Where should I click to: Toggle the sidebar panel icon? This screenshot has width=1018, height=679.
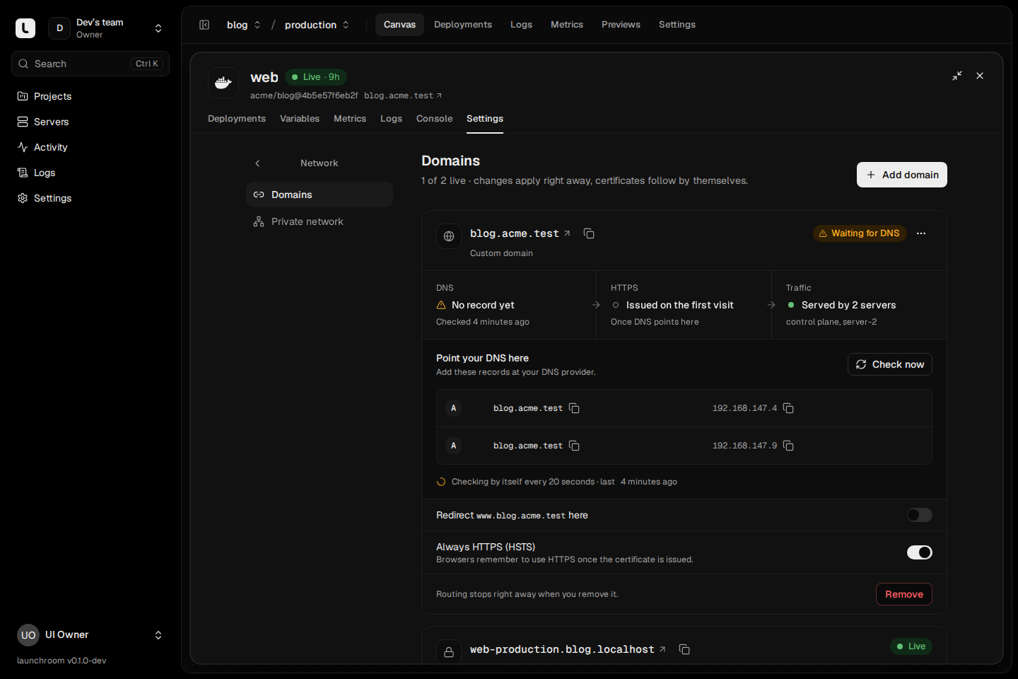(204, 25)
